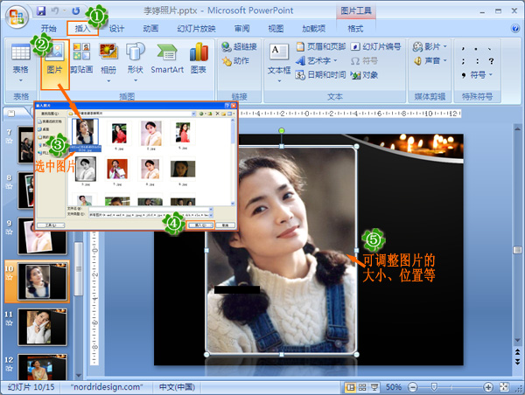The image size is (525, 395).
Task: Select slide 11 thumbnail
Action: pyautogui.click(x=42, y=327)
